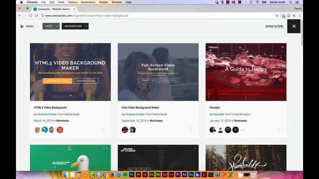The width and height of the screenshot is (319, 179).
Task: Click the HTML5 Video Background title
Action: coord(50,107)
